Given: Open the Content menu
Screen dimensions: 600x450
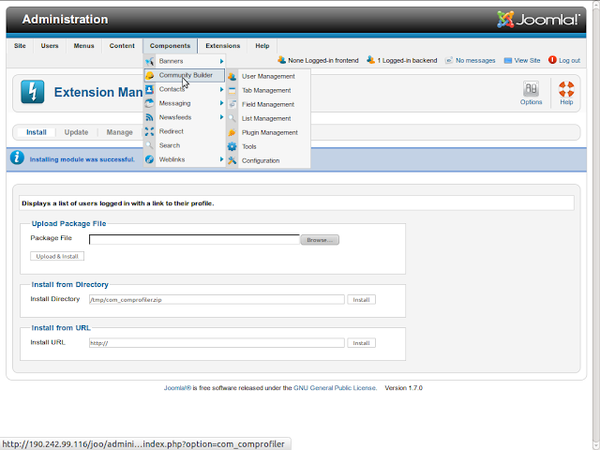Looking at the screenshot, I should (122, 46).
